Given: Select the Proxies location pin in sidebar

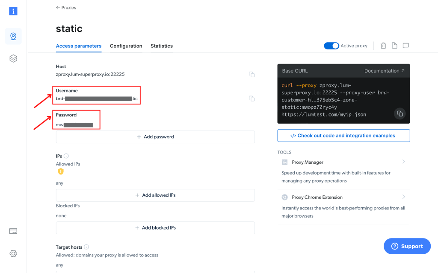Looking at the screenshot, I should [13, 36].
